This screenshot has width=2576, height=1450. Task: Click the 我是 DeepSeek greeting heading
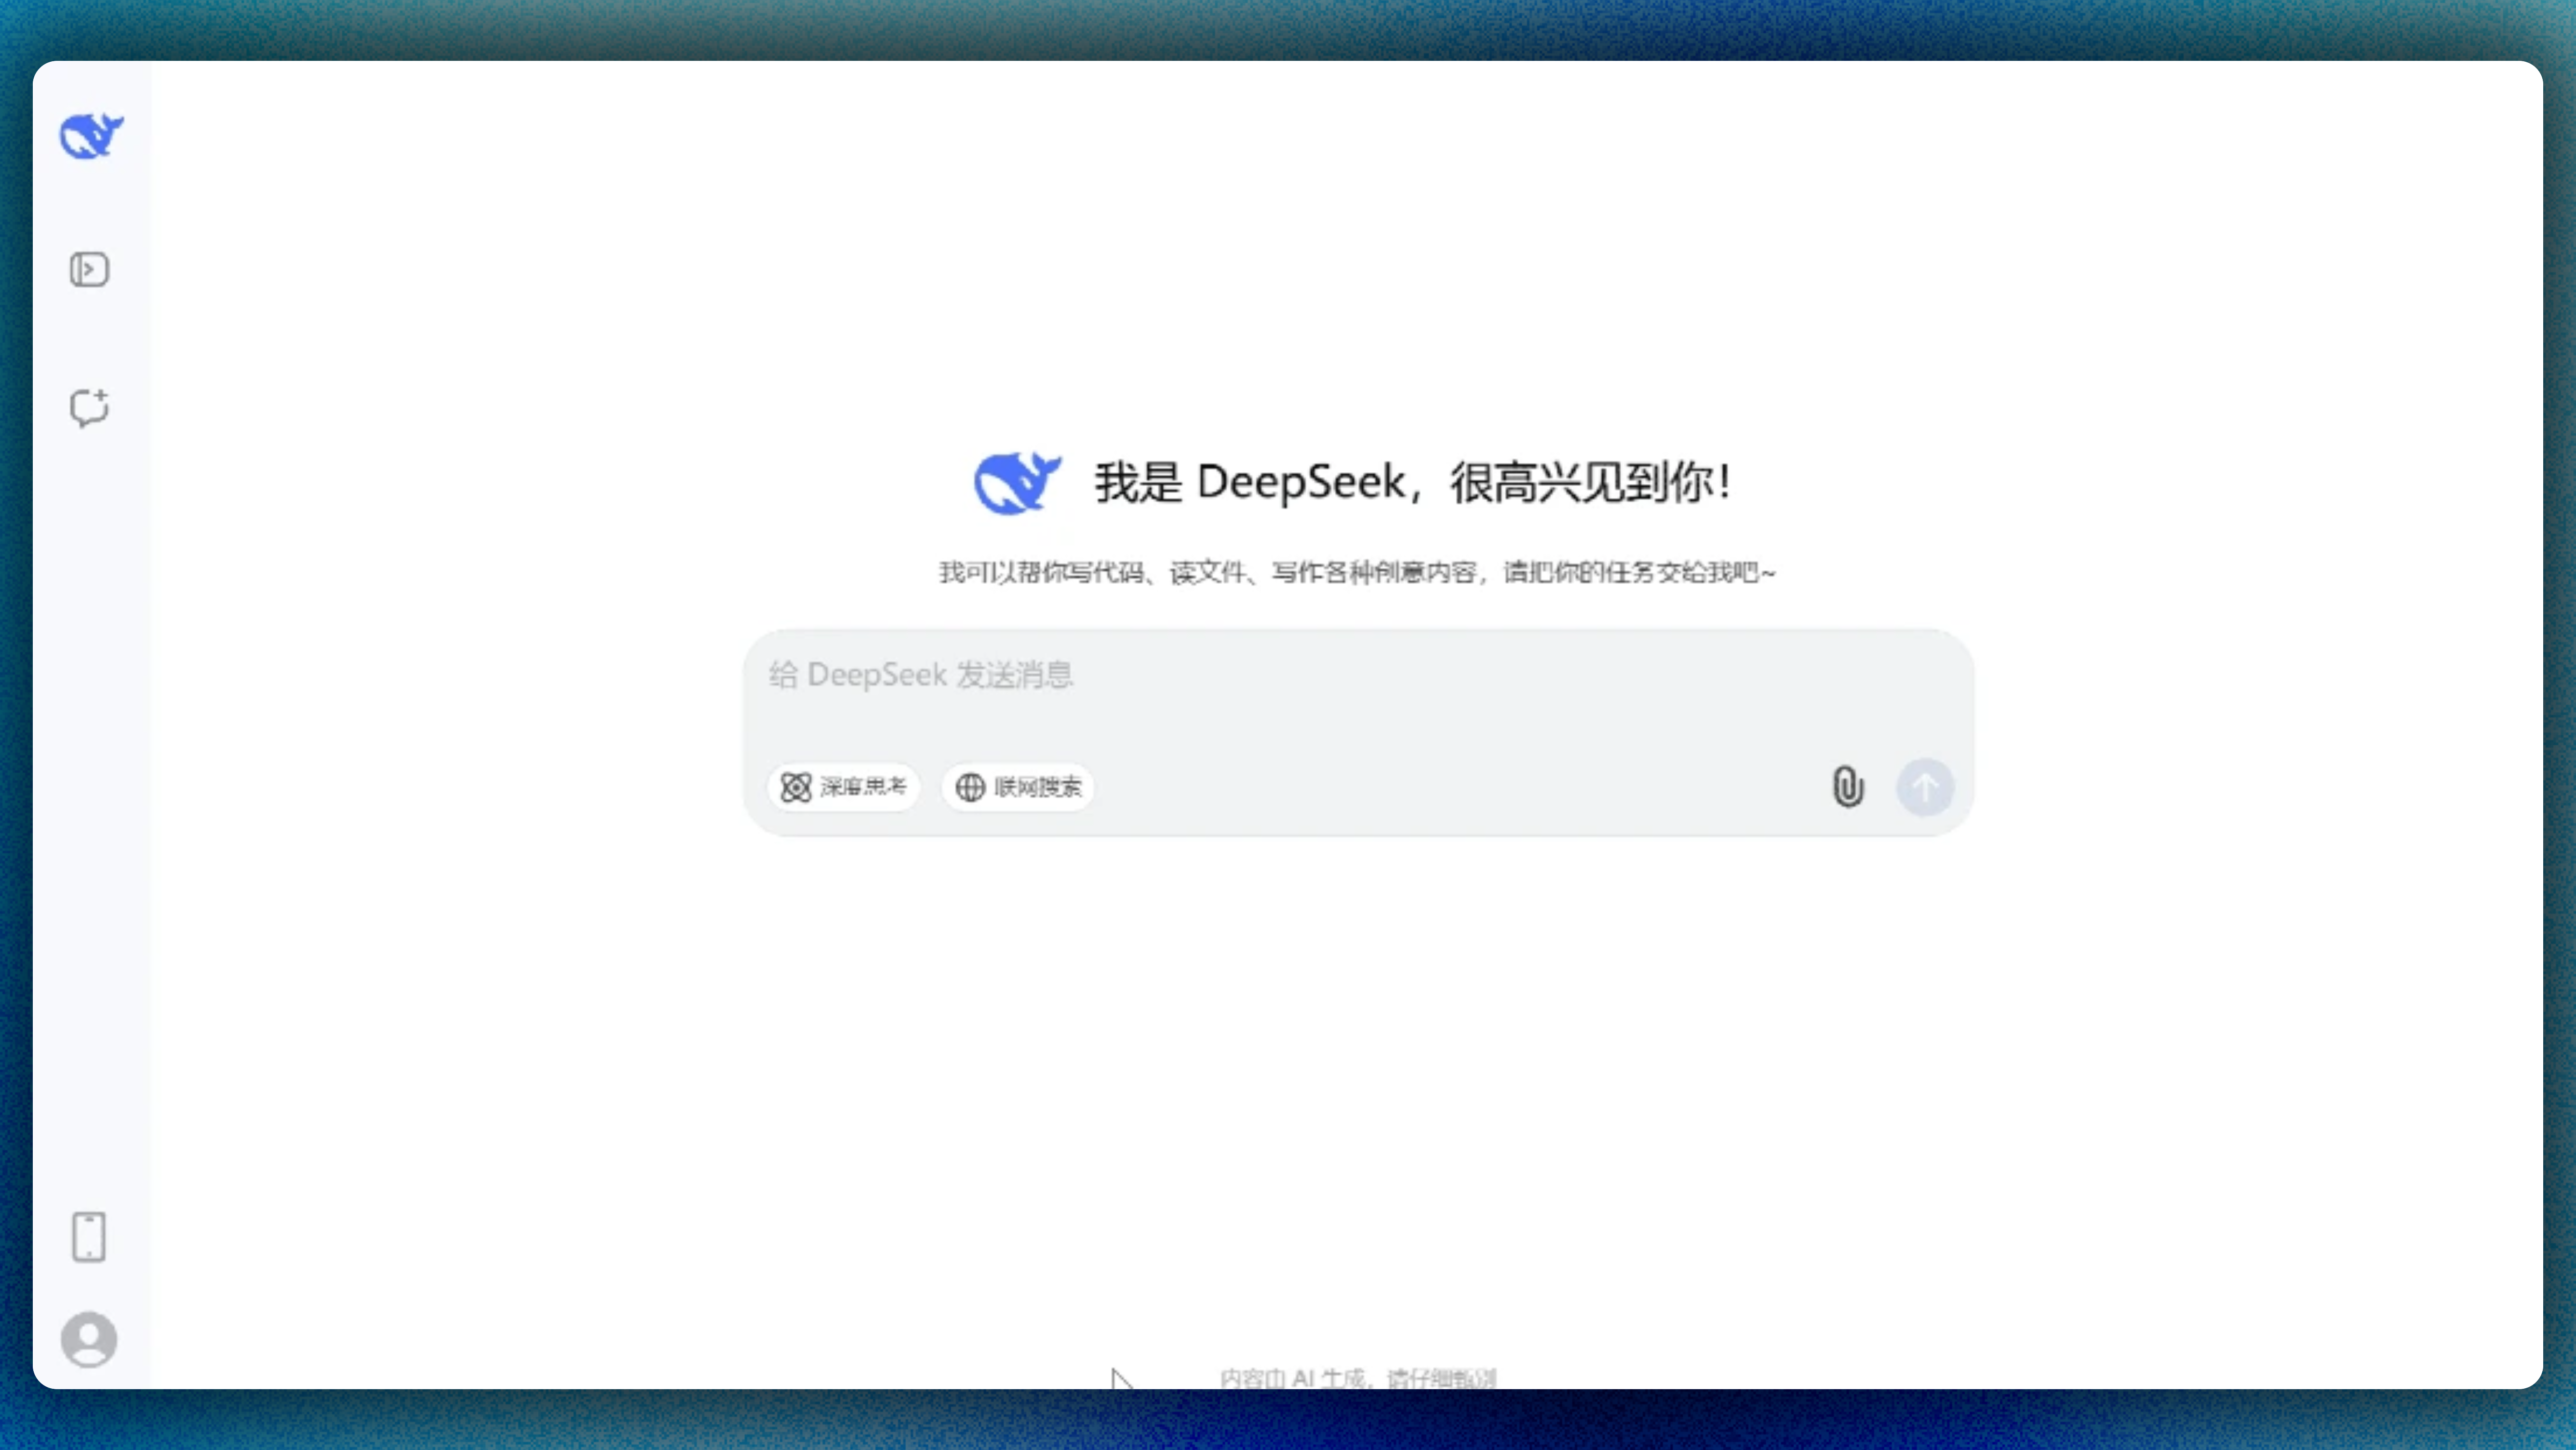(x=1412, y=483)
